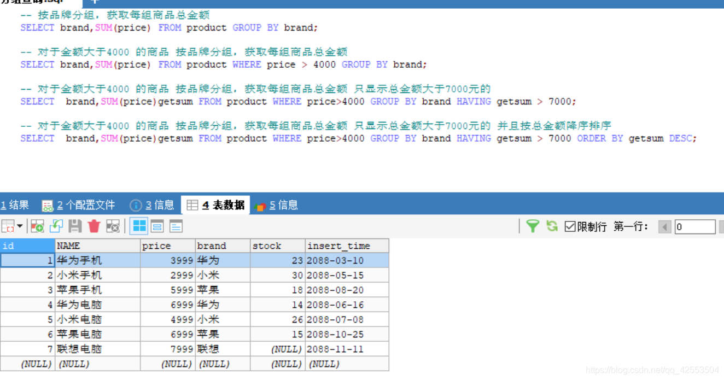Switch to text view mode icon
This screenshot has width=724, height=380.
tap(176, 226)
